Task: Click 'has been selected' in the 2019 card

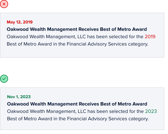Action: click(x=107, y=37)
